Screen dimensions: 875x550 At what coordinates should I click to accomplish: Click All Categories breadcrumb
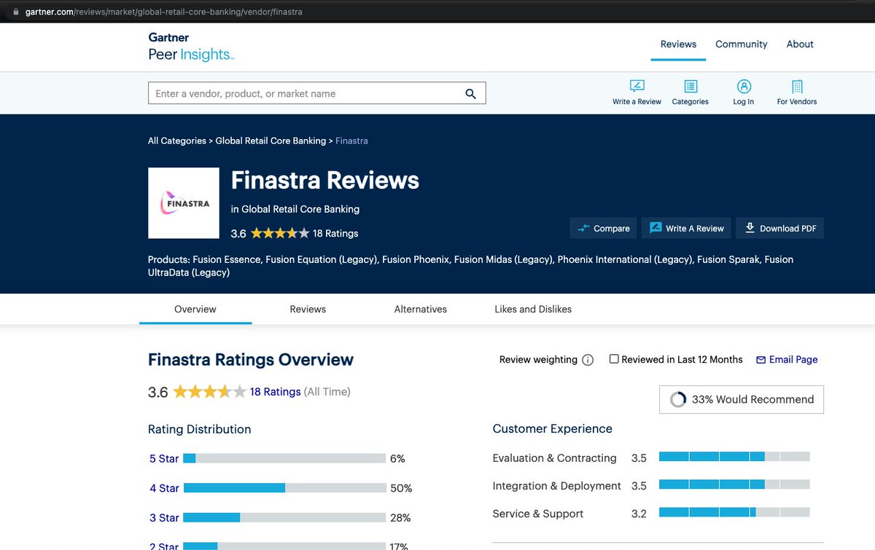[x=177, y=141]
